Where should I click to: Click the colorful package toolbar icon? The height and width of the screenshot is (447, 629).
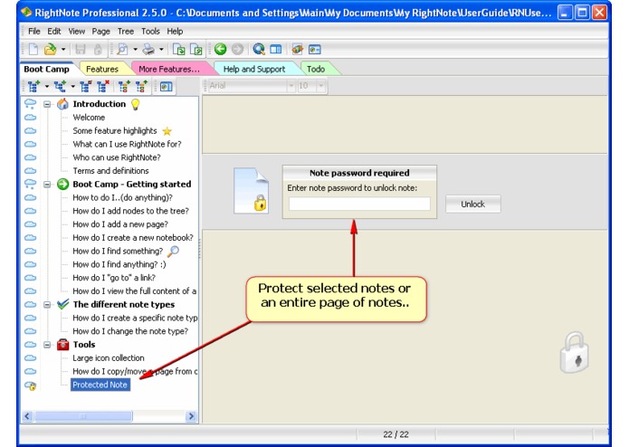pyautogui.click(x=297, y=49)
